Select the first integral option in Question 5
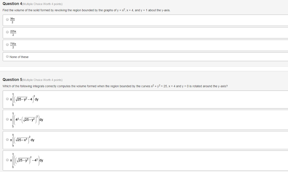Image resolution: width=288 pixels, height=172 pixels. click(x=7, y=99)
